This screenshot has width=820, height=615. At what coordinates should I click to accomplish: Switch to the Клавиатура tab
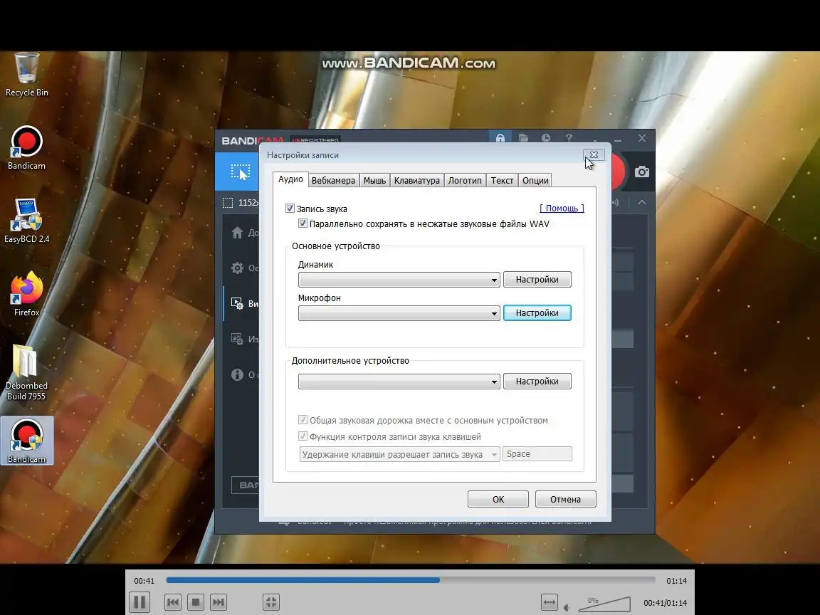417,180
